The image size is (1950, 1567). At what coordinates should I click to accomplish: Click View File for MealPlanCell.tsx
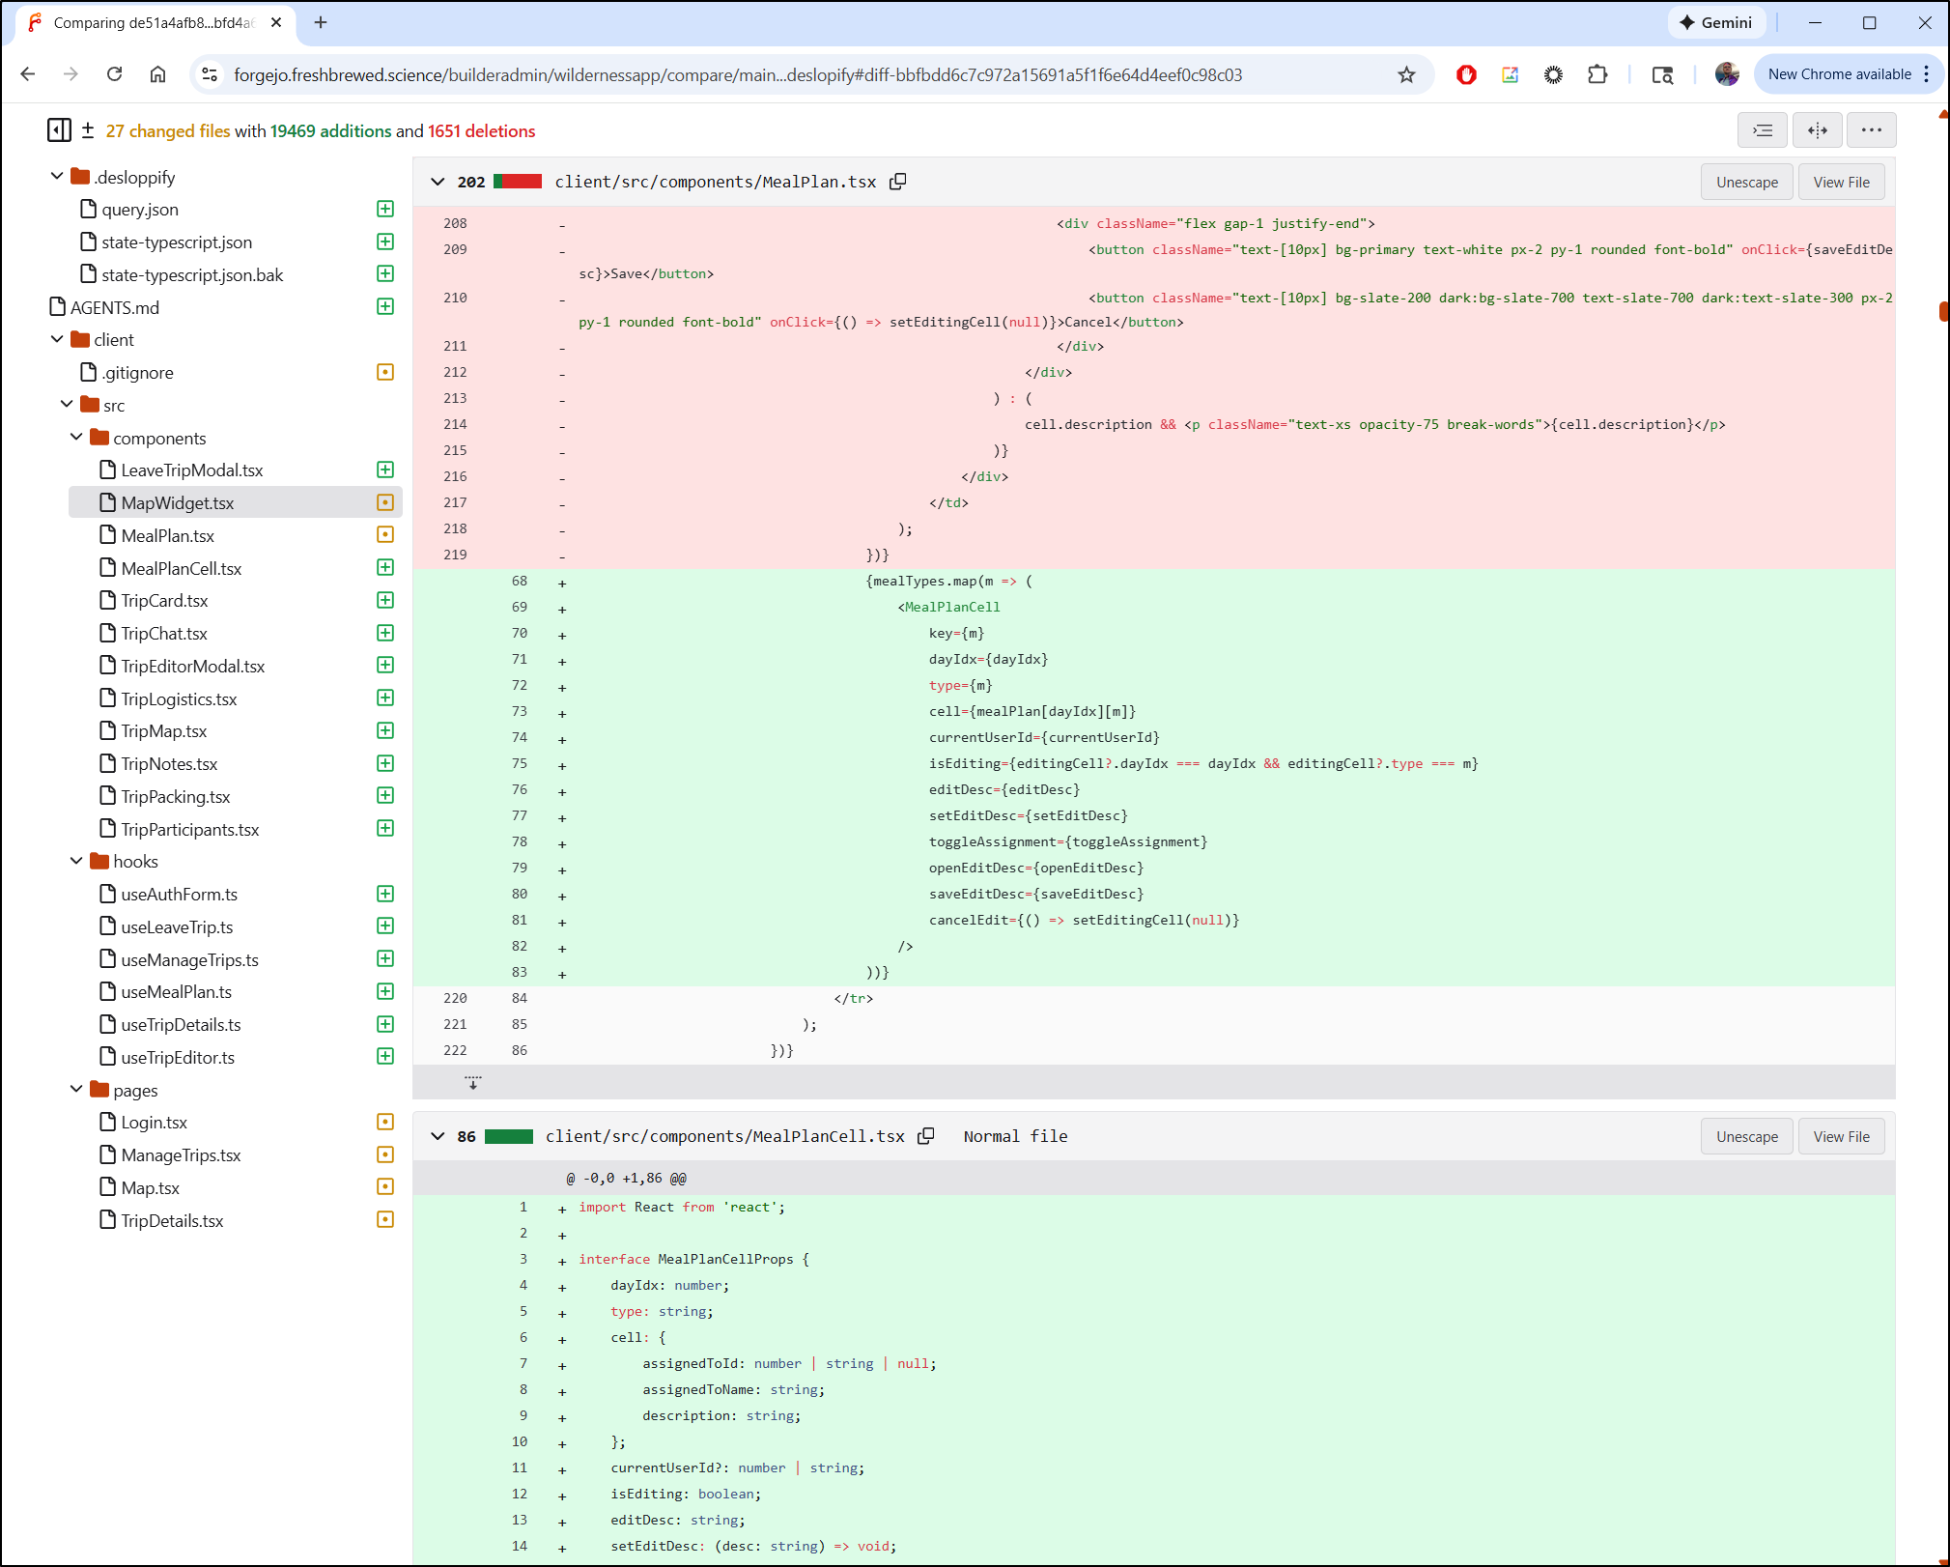[1840, 1136]
